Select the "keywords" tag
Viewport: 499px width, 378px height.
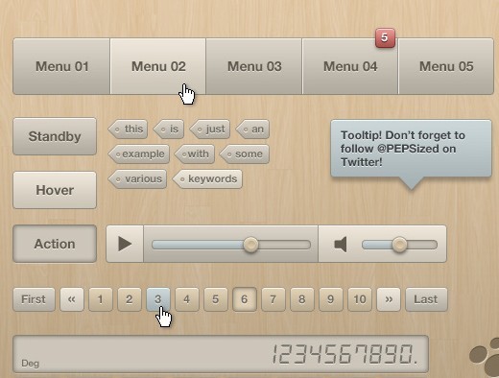pyautogui.click(x=207, y=179)
